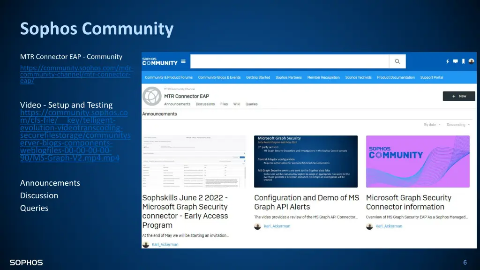Viewport: 480px width, 270px height.
Task: Open the Member Recognition menu
Action: pyautogui.click(x=323, y=77)
